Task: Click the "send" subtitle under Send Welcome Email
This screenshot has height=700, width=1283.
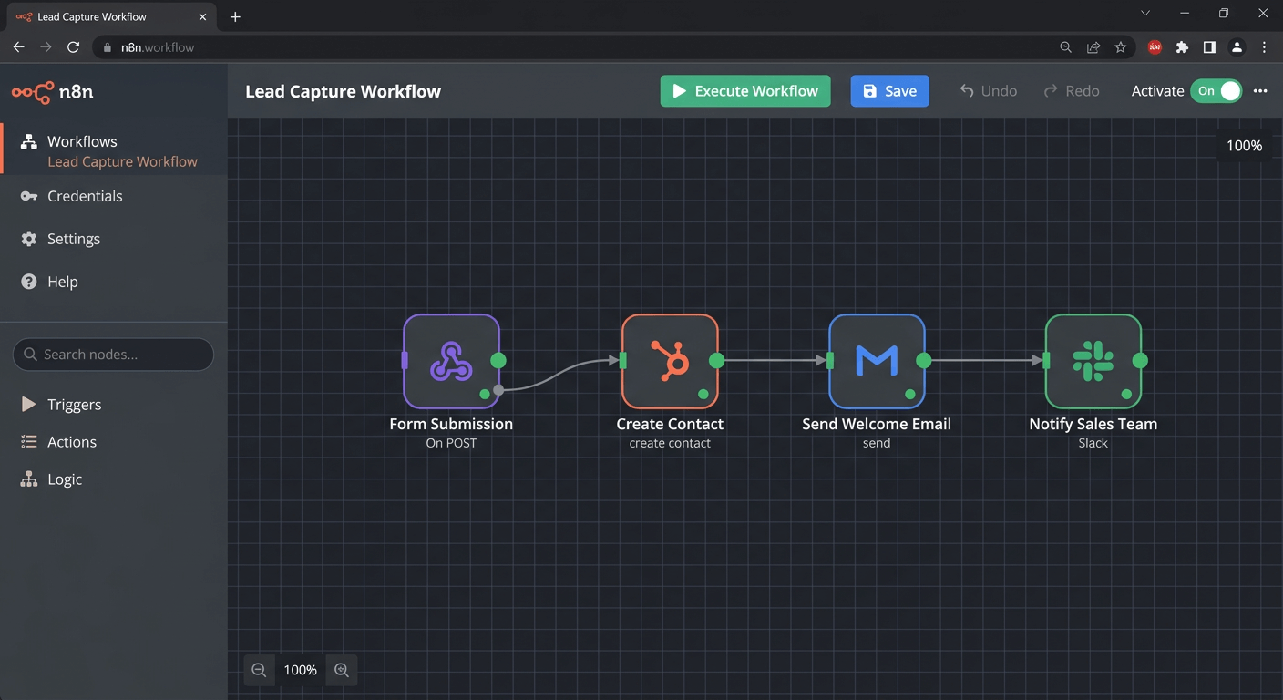Action: click(877, 443)
